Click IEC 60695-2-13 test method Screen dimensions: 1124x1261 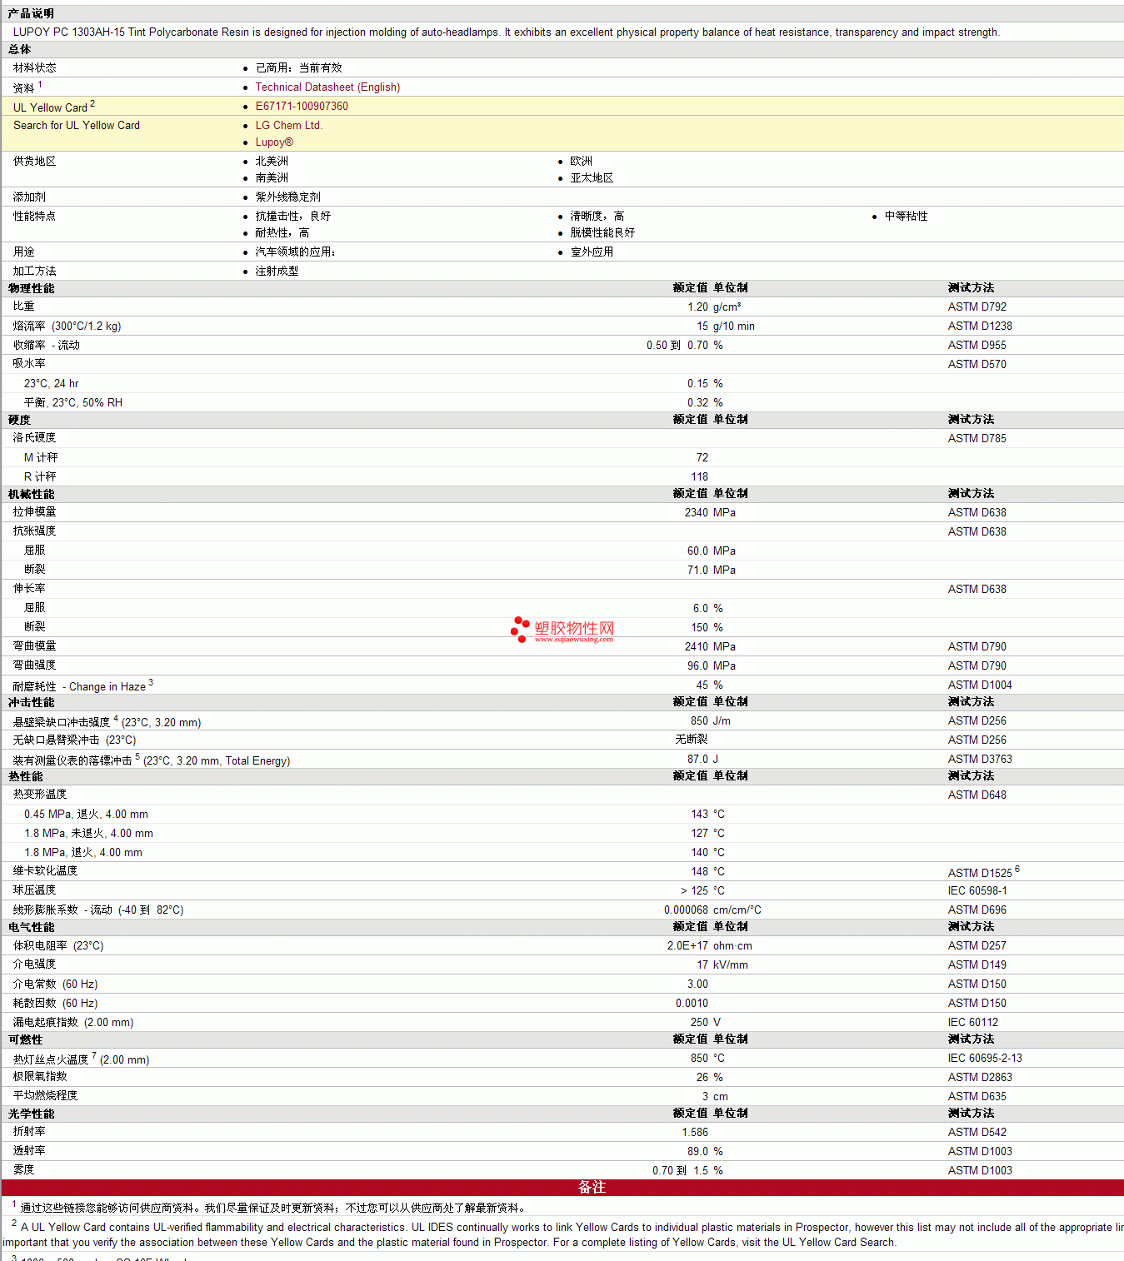pyautogui.click(x=985, y=1058)
